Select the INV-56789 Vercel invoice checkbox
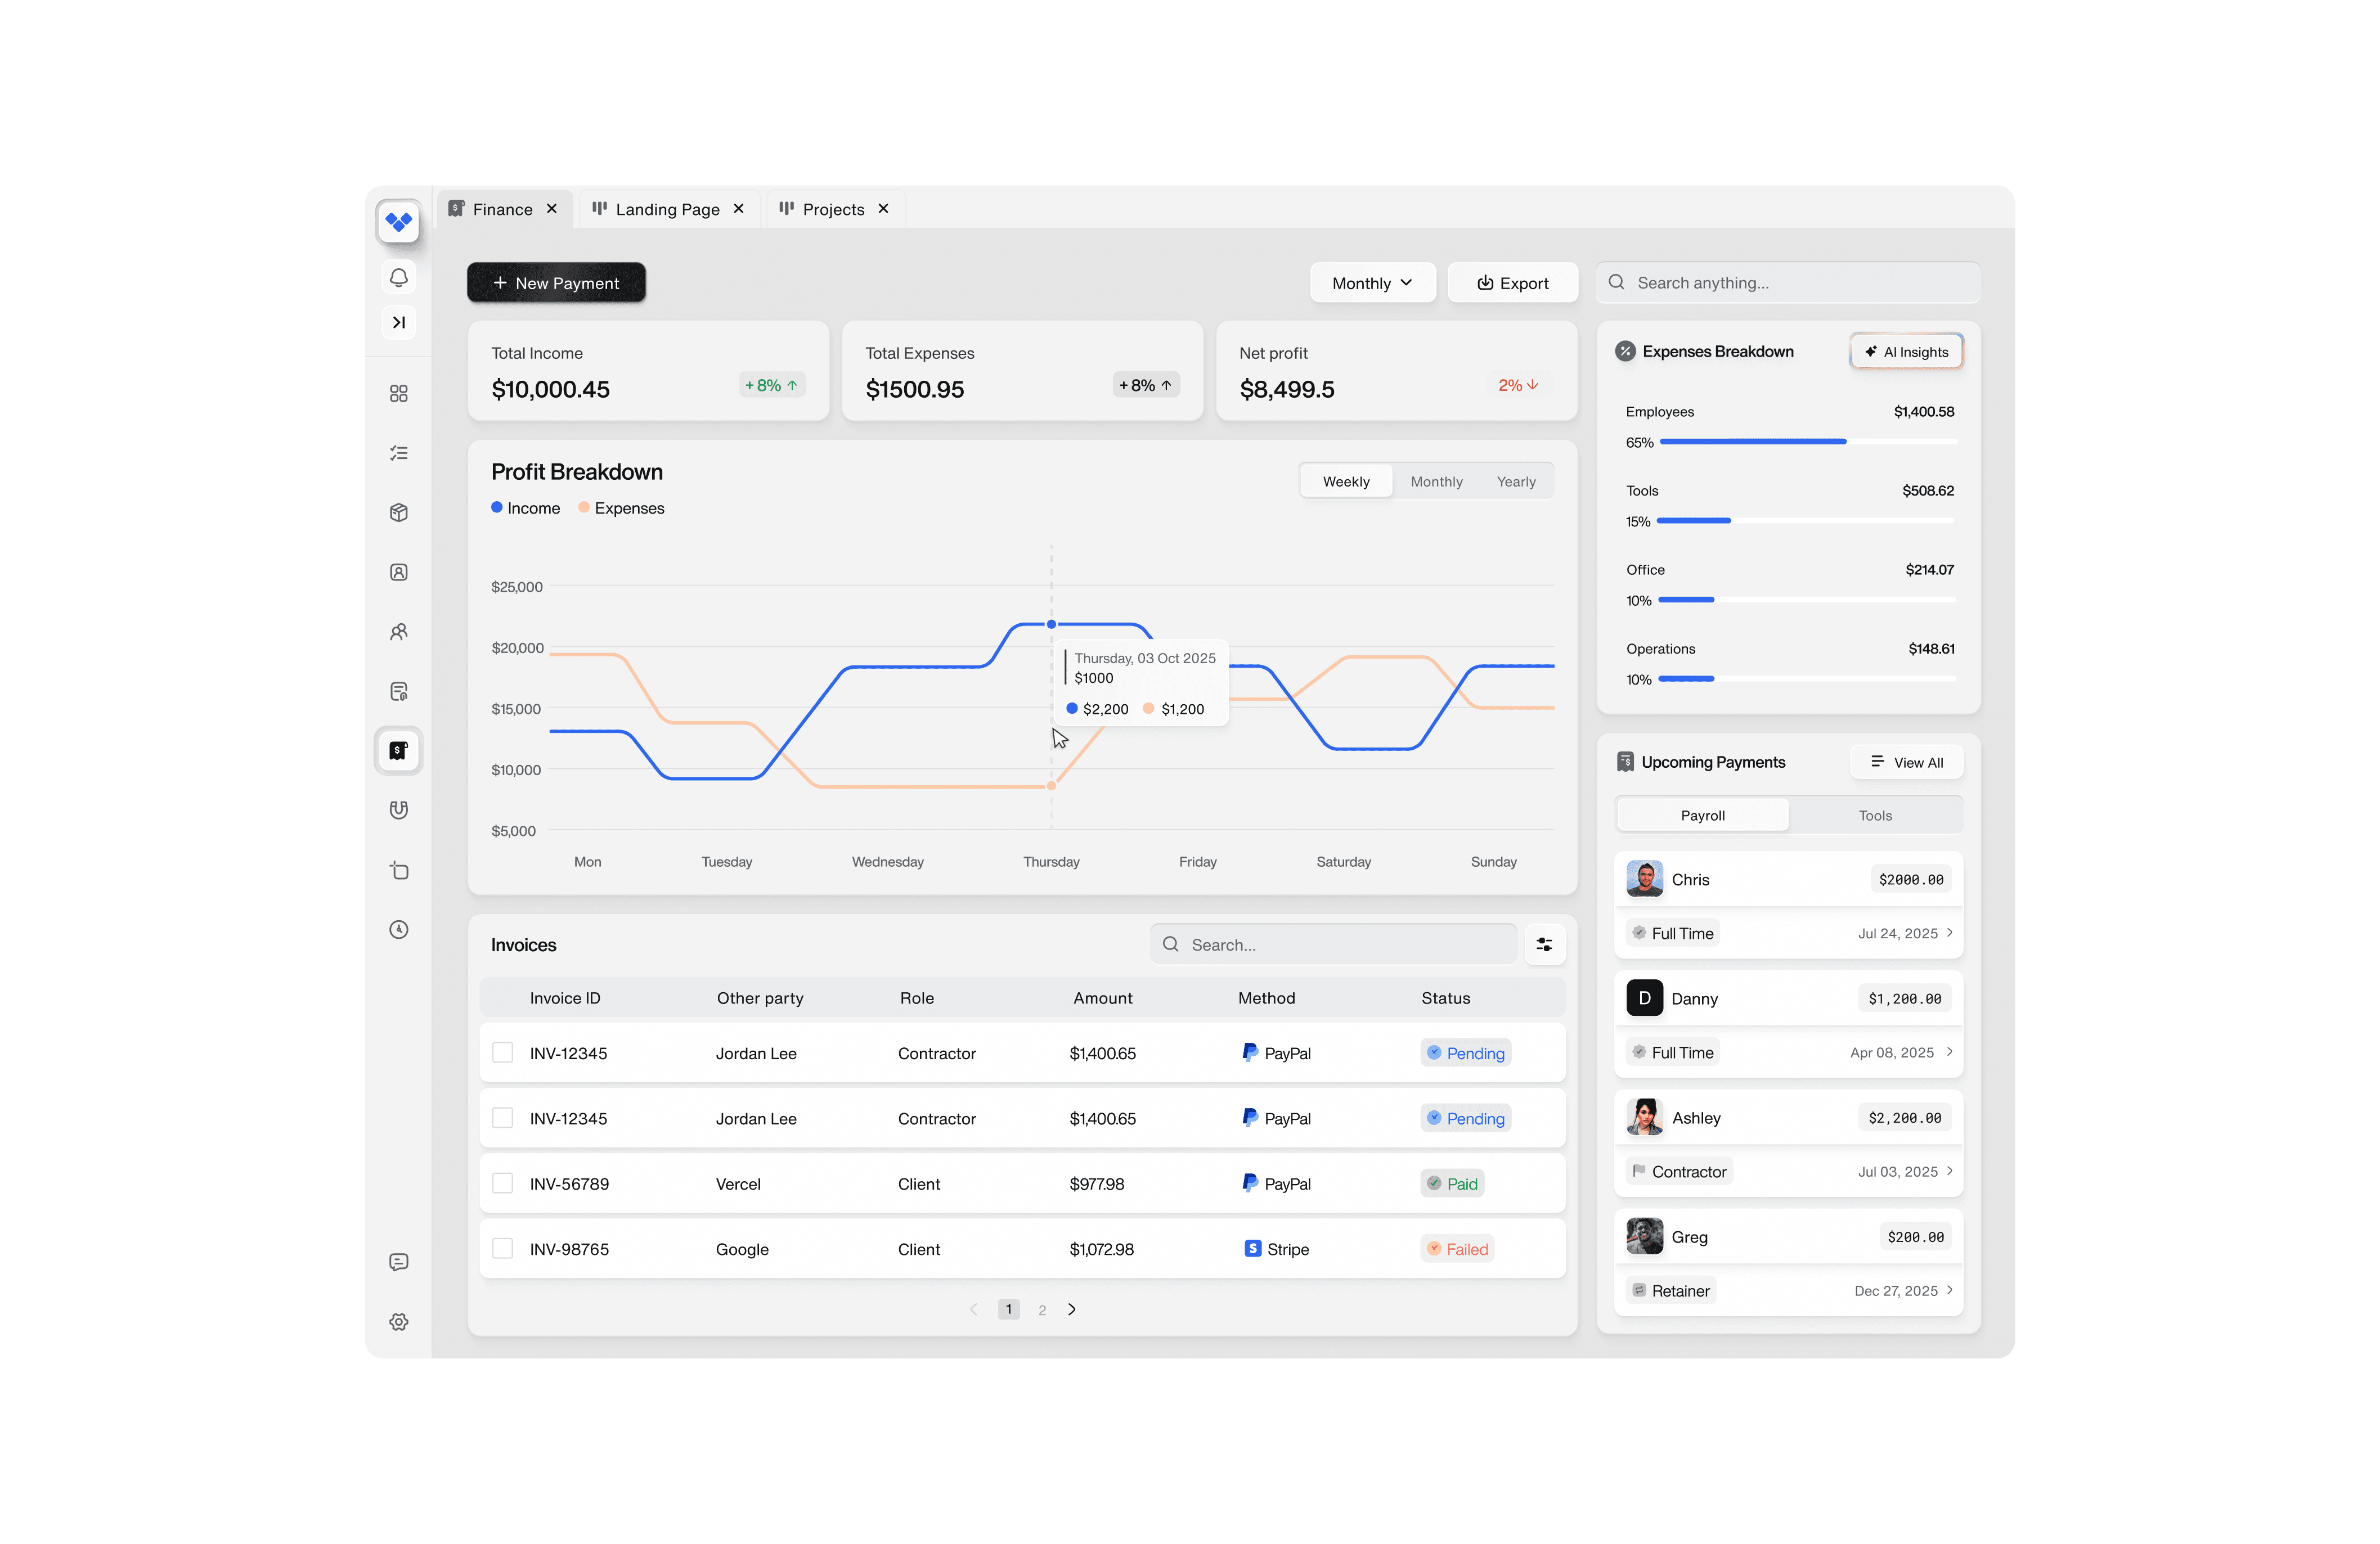This screenshot has width=2380, height=1544. click(x=502, y=1183)
